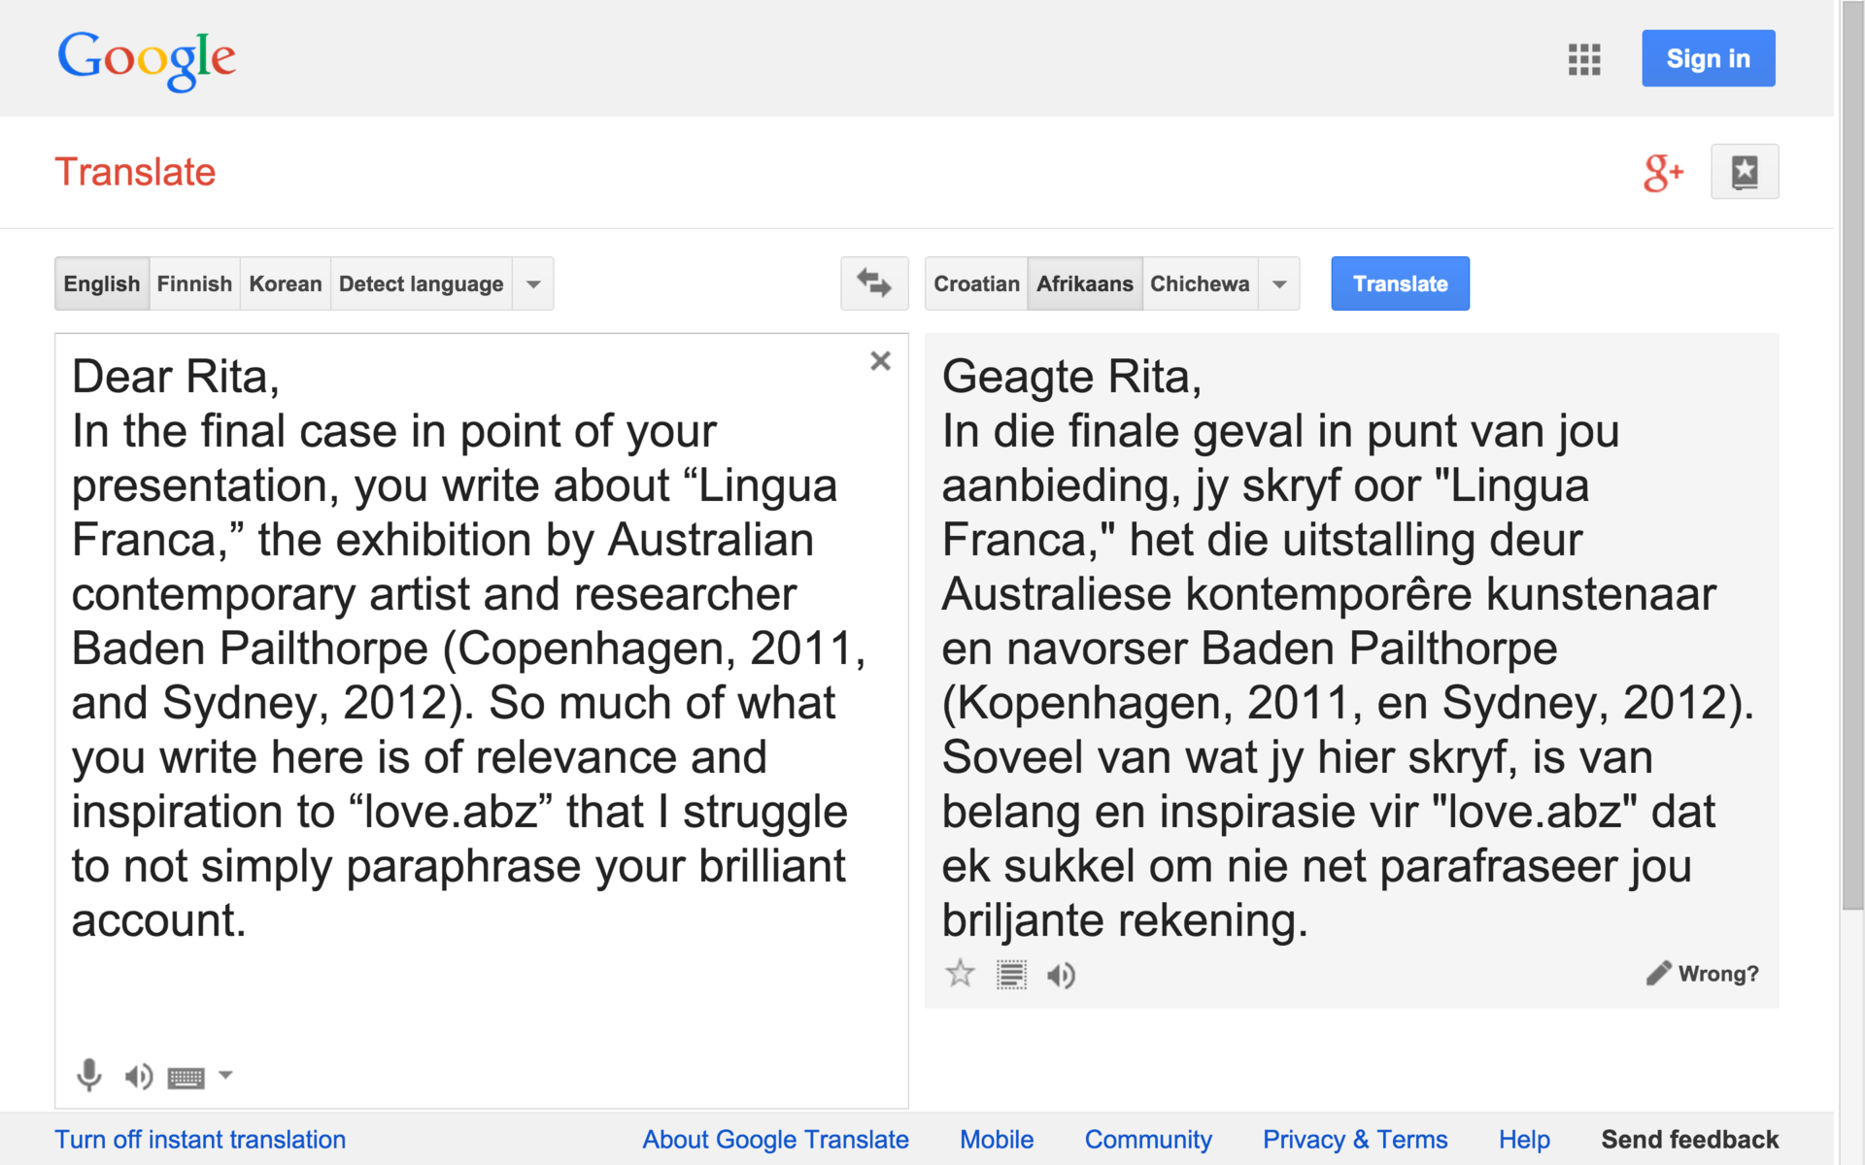The height and width of the screenshot is (1165, 1865).
Task: Clear the source text with X
Action: coord(880,361)
